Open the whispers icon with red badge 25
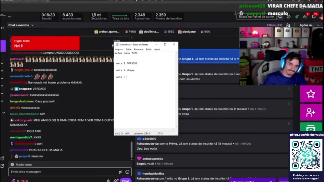 pos(314,16)
